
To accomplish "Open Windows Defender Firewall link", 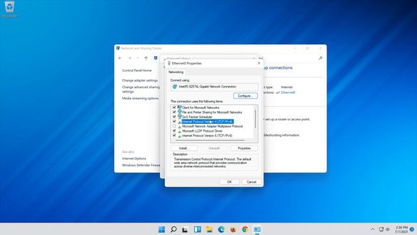I will pos(141,165).
